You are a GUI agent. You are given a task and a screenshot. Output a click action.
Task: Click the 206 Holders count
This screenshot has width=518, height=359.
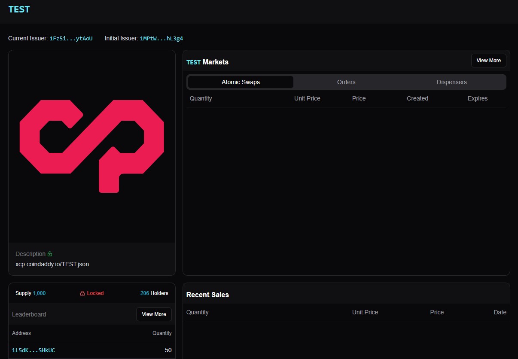154,293
